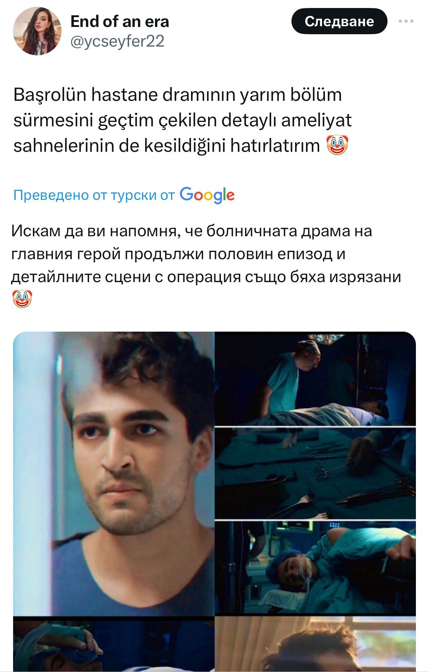Viewport: 429px width, 672px height.
Task: Open the @ycseyfer22 handle link
Action: 117,41
